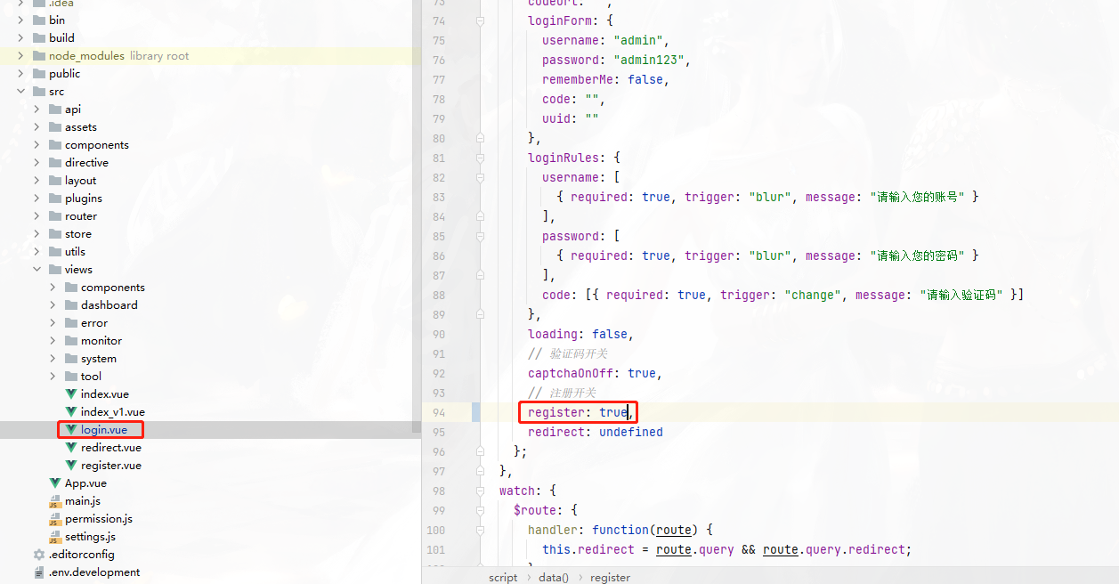Click the App.vue Vue file icon
Screen dimensions: 1119x584
(x=55, y=483)
